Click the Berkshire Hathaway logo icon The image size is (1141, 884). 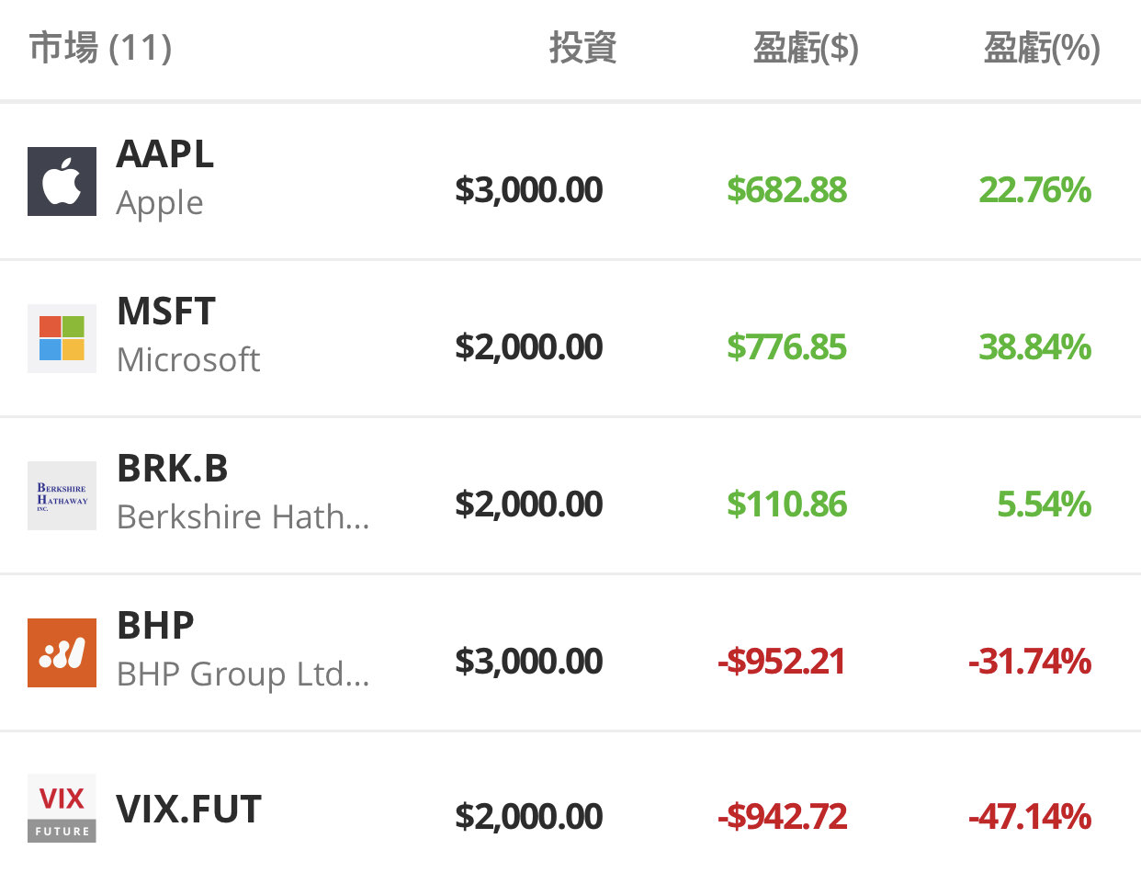pyautogui.click(x=62, y=495)
